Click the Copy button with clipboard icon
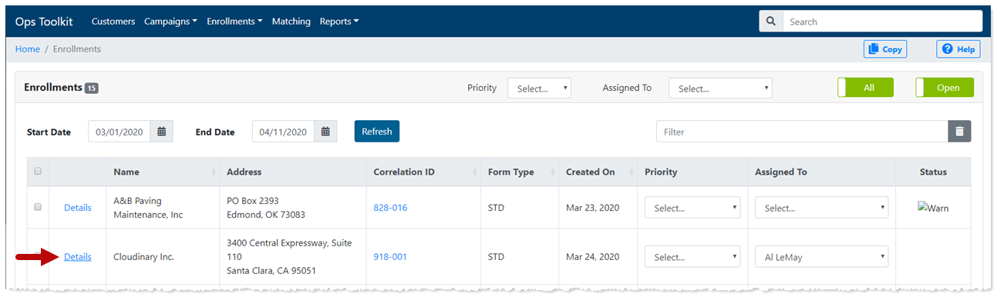 pos(885,49)
